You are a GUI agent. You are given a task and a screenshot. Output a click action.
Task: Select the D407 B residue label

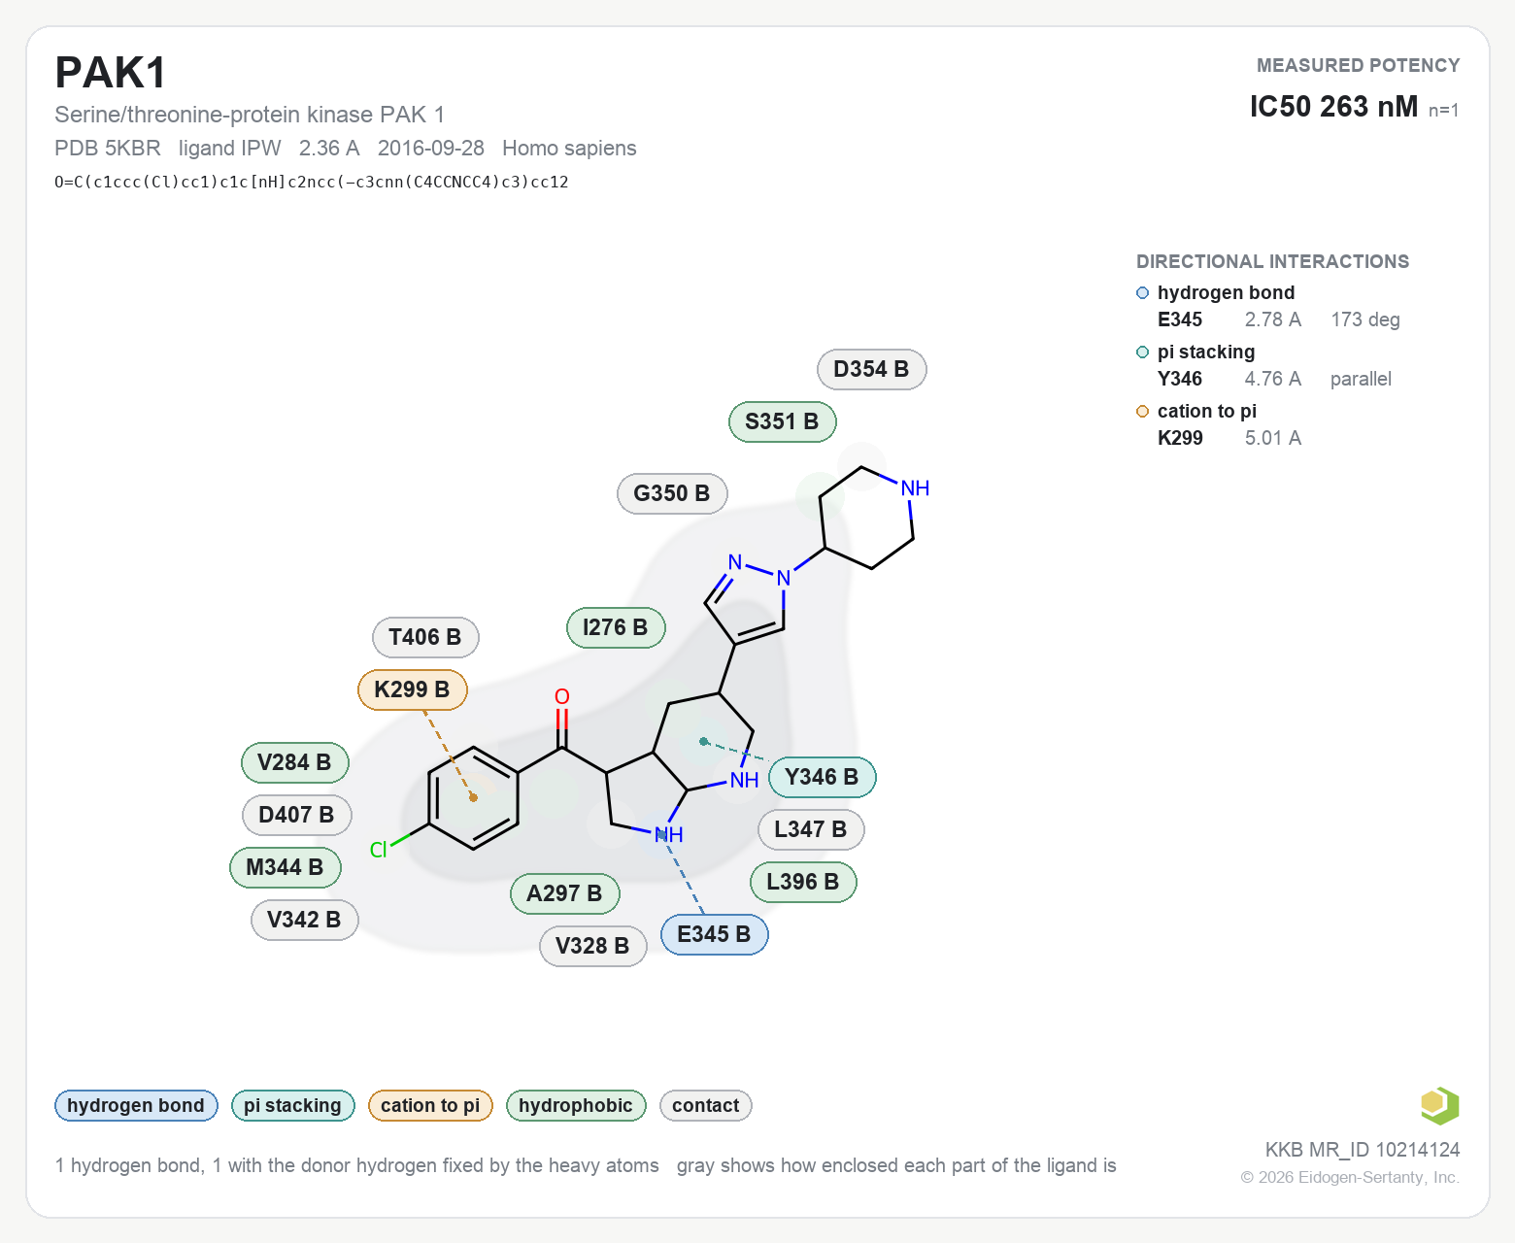(296, 815)
